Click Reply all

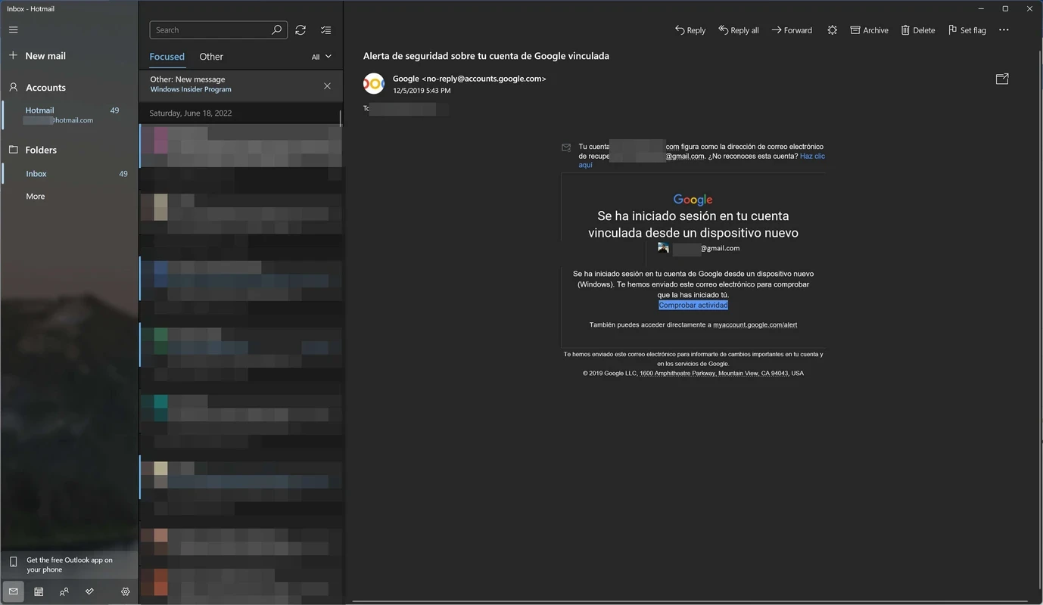(x=739, y=30)
